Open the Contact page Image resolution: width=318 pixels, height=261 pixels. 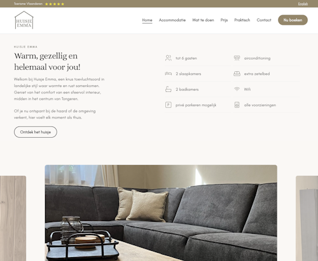pos(264,20)
